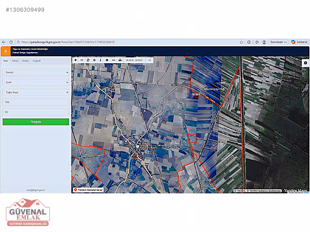
Task: Expand the Denizli province dropdown
Action: coord(36,73)
